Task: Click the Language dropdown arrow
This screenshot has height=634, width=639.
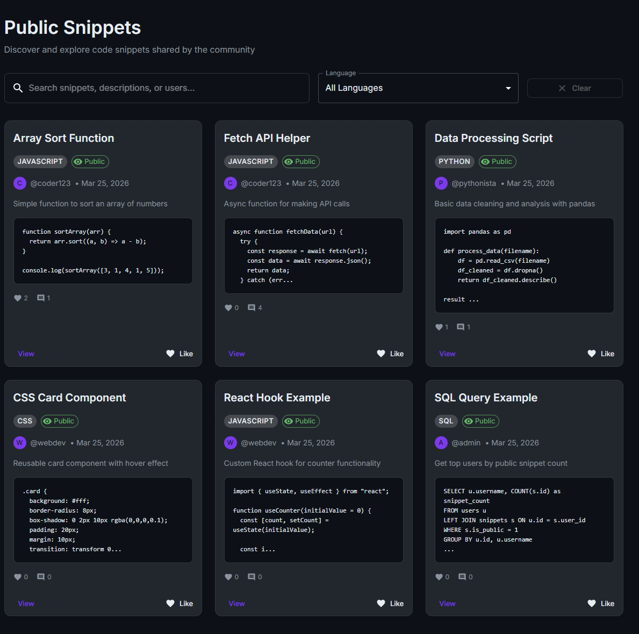Action: (x=508, y=88)
